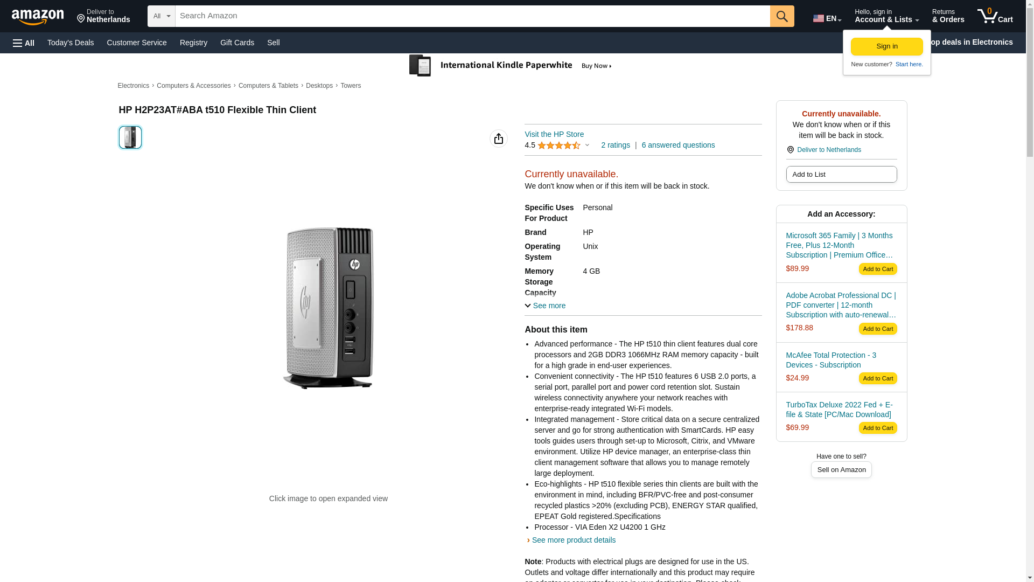Click the search magnifier button

tap(782, 16)
